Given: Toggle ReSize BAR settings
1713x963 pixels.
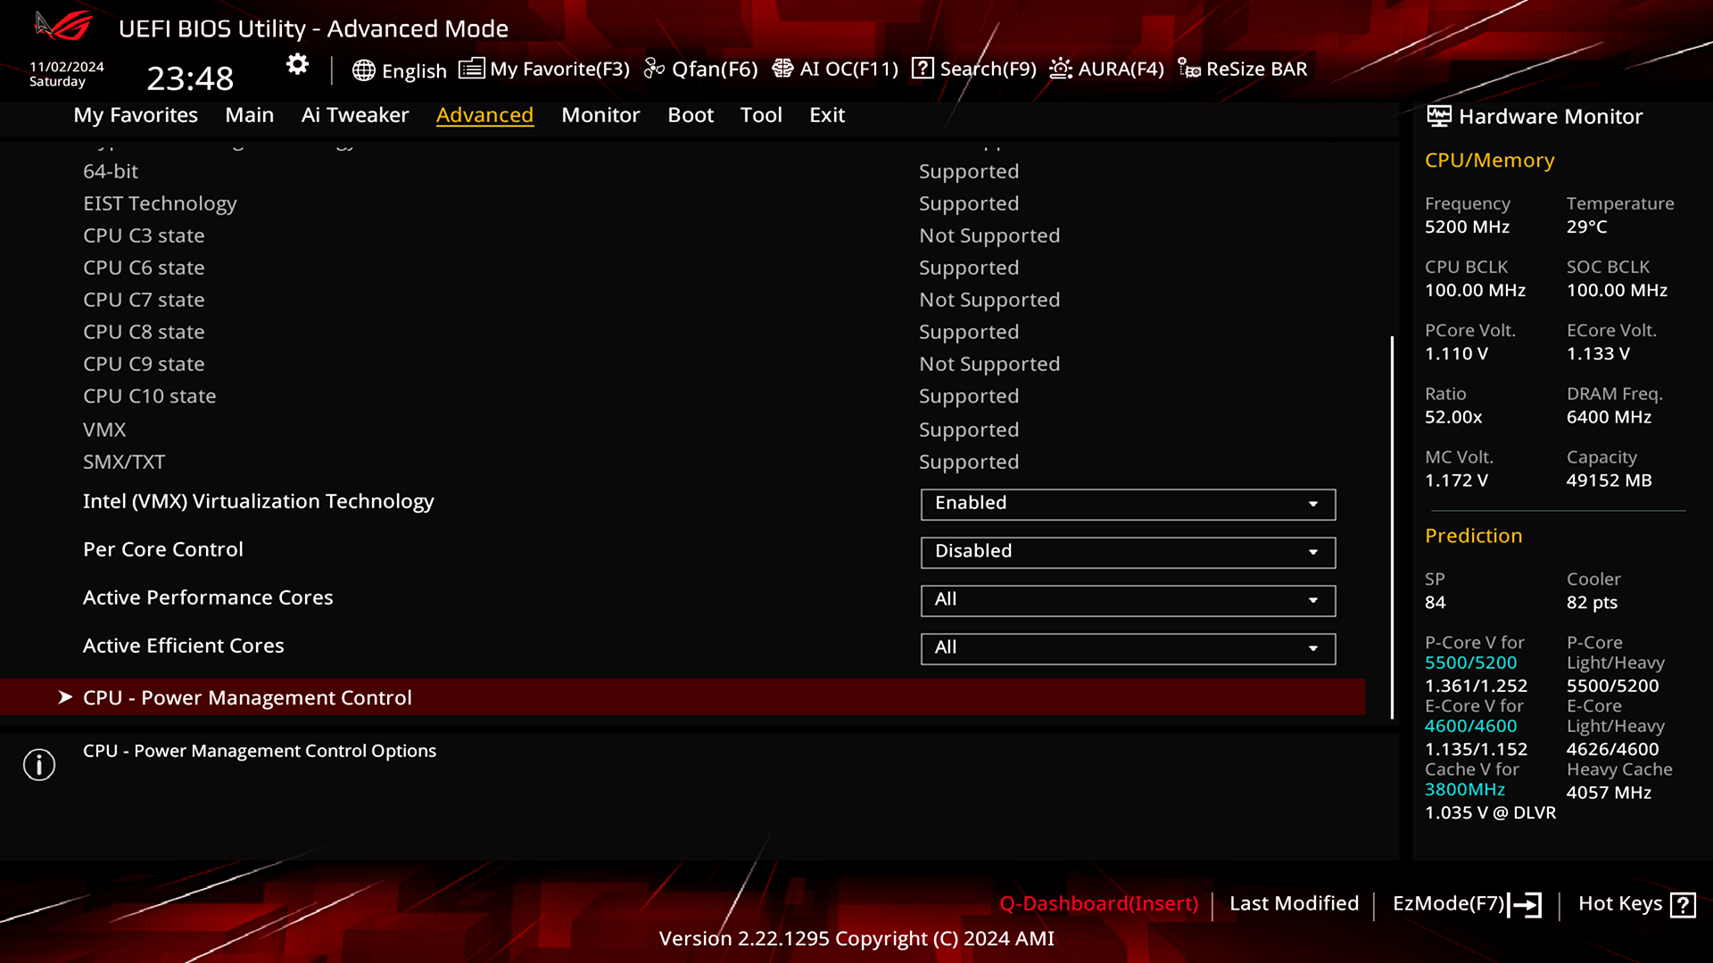Looking at the screenshot, I should pyautogui.click(x=1244, y=68).
